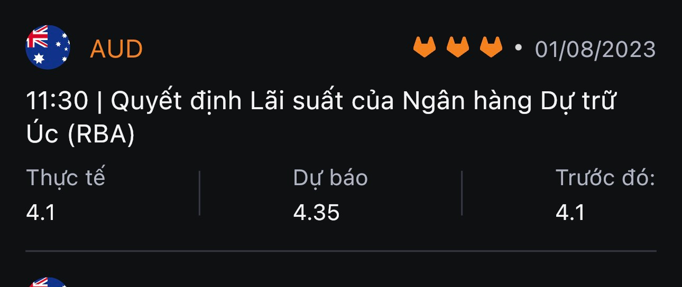Tap the 11:30 event time
The height and width of the screenshot is (287, 682).
[x=57, y=102]
